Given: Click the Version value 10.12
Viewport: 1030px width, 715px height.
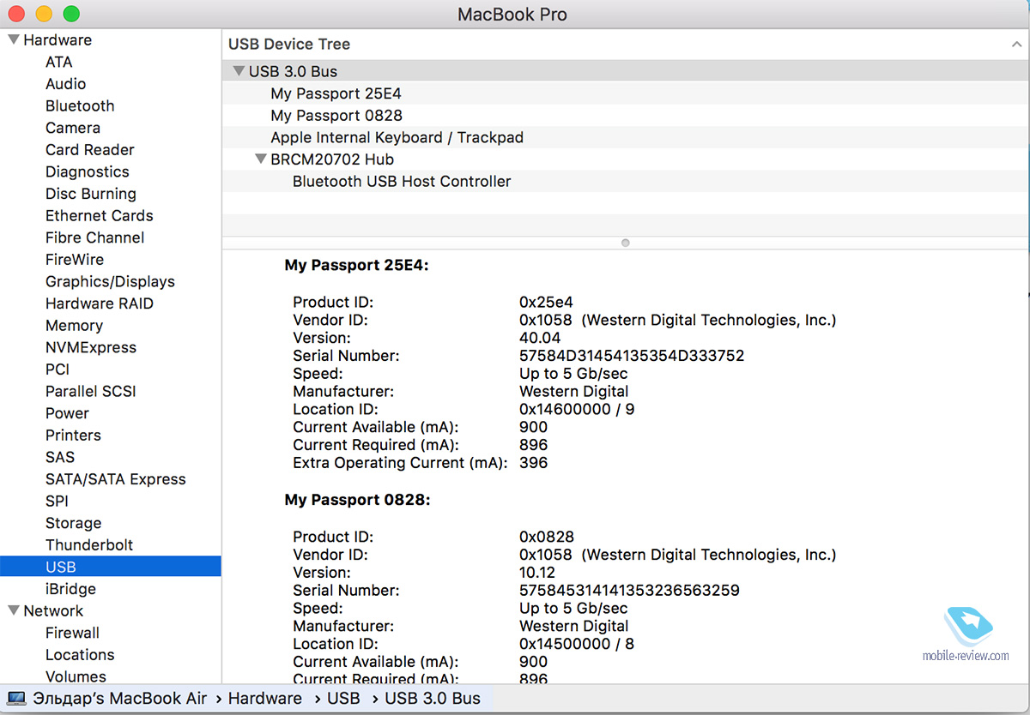Looking at the screenshot, I should (537, 573).
